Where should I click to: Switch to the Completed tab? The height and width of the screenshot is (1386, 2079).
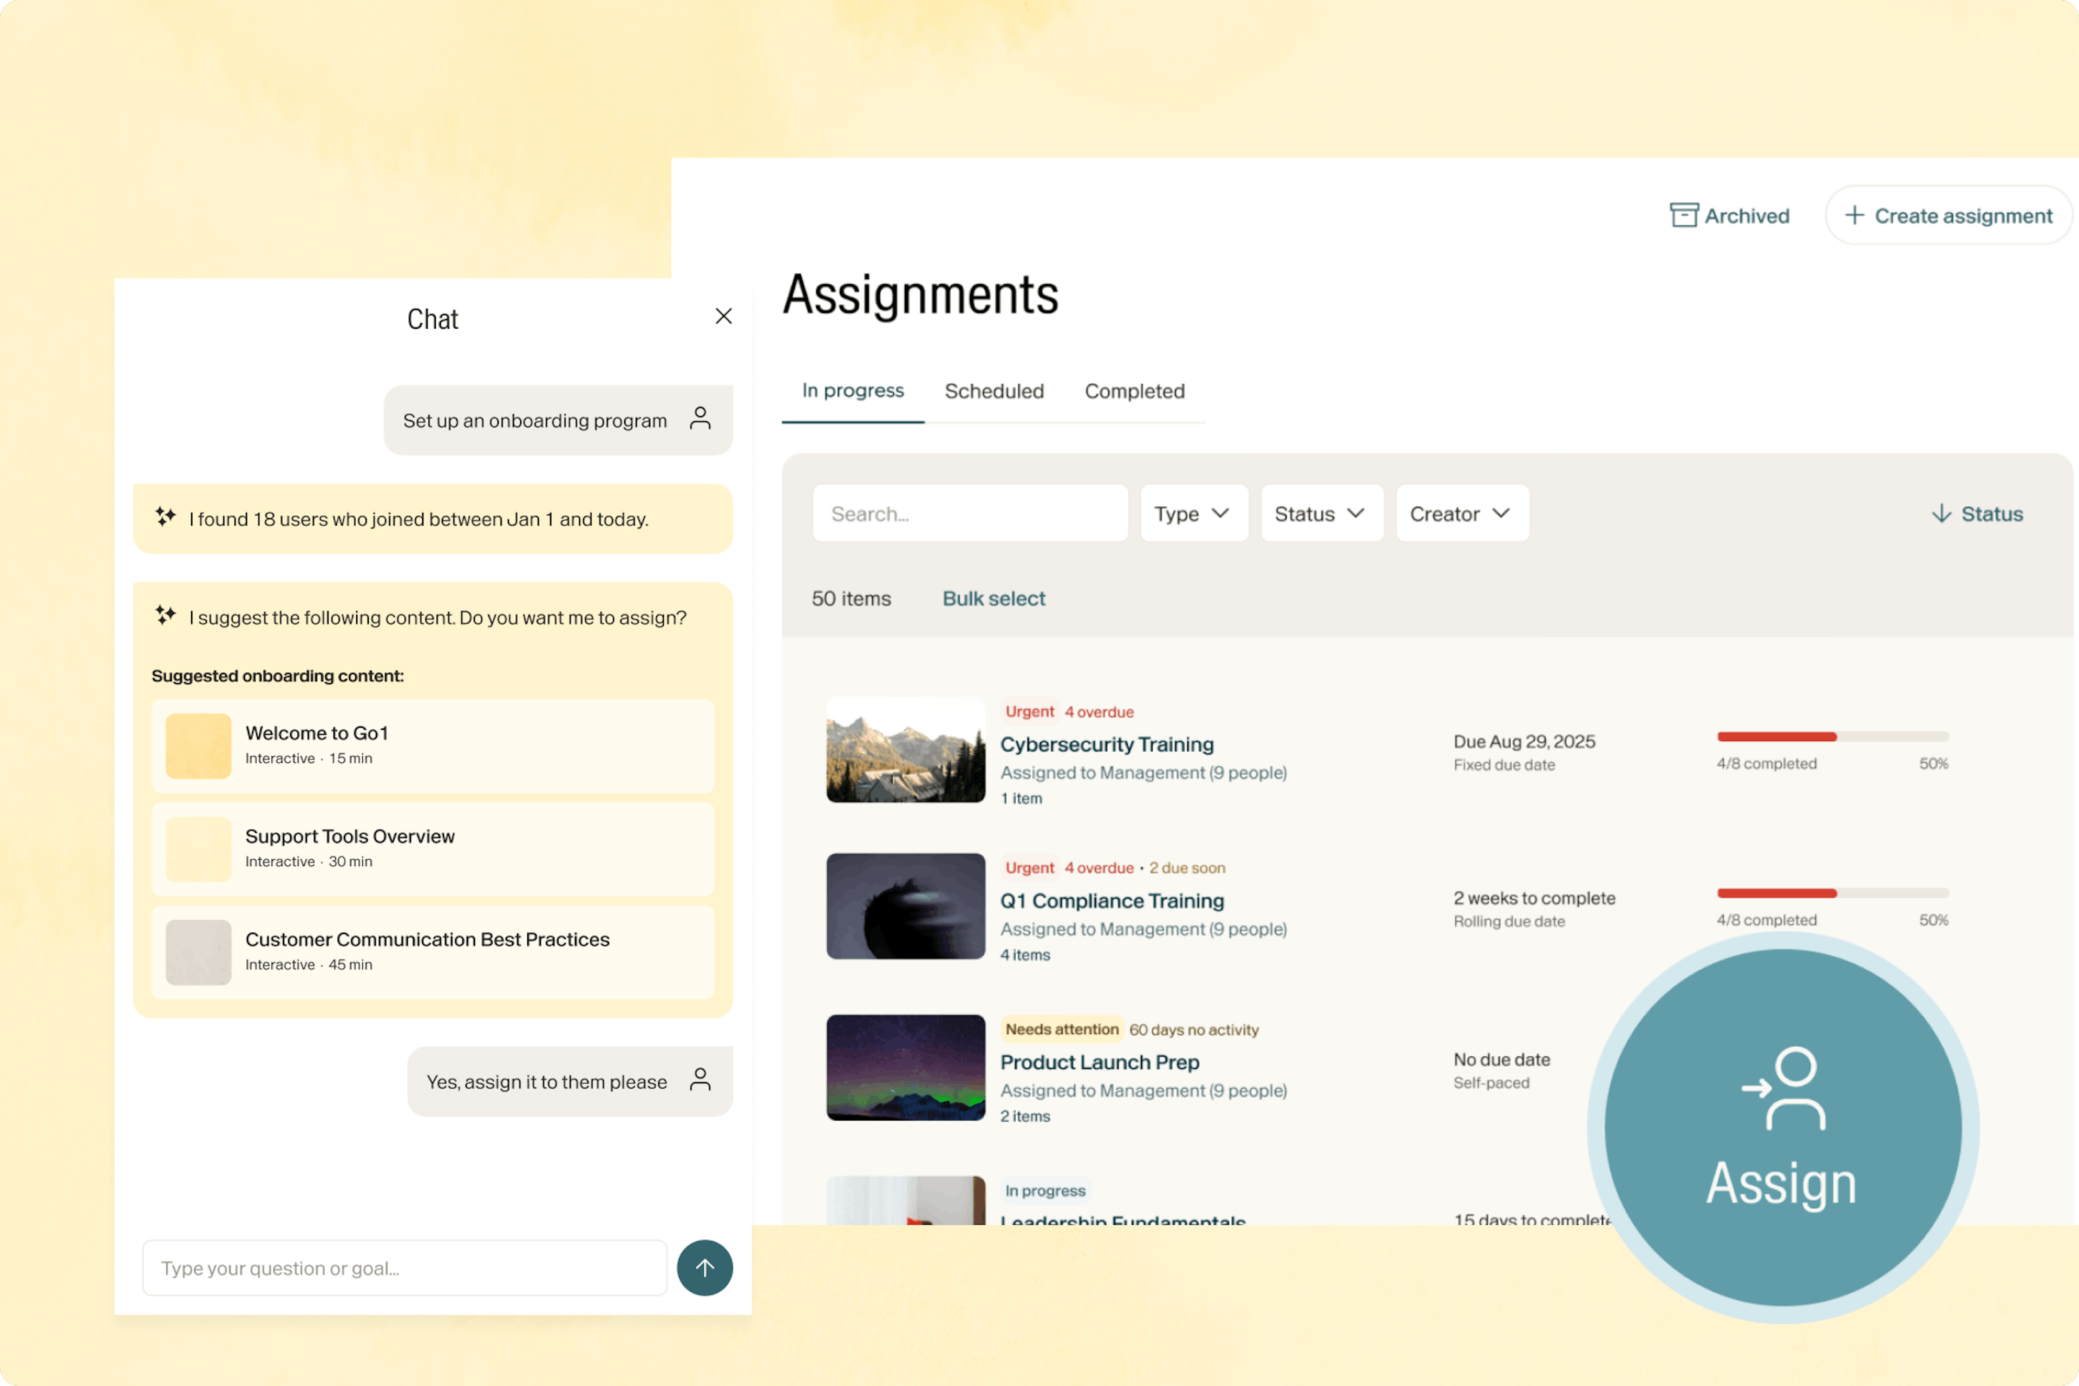1134,391
